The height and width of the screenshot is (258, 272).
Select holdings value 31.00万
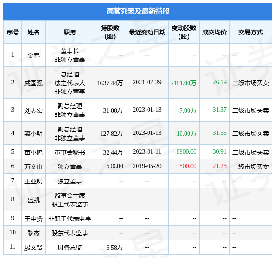[x=113, y=110]
